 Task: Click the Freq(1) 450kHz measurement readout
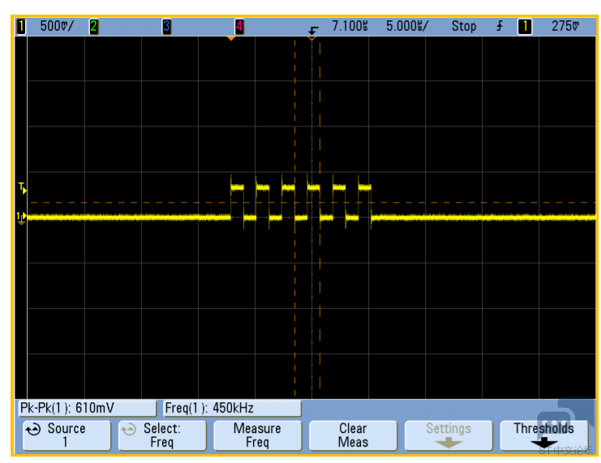point(230,408)
